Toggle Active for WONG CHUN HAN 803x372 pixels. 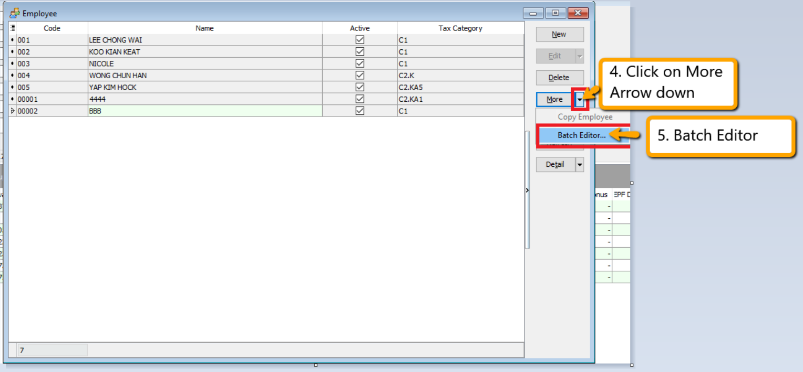pos(359,75)
